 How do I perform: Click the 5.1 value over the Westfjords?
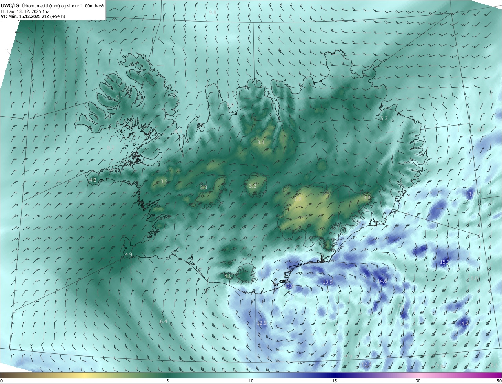pos(120,97)
